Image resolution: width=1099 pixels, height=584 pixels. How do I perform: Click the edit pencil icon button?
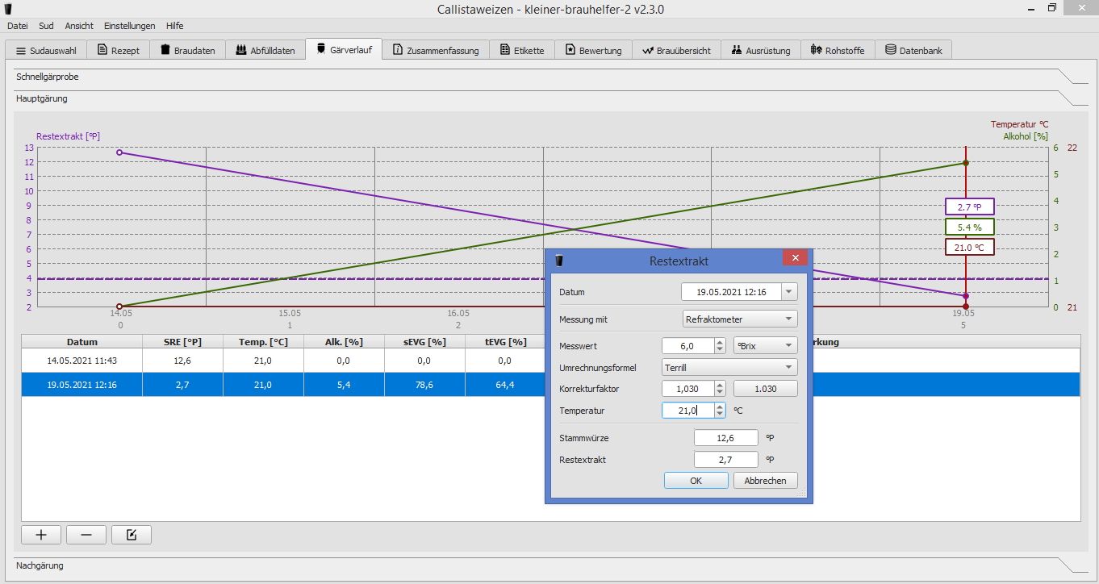click(132, 535)
